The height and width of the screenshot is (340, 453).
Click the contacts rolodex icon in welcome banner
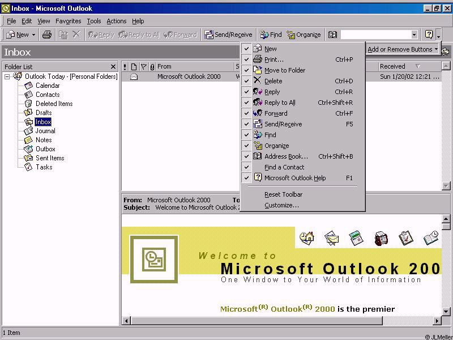point(381,238)
